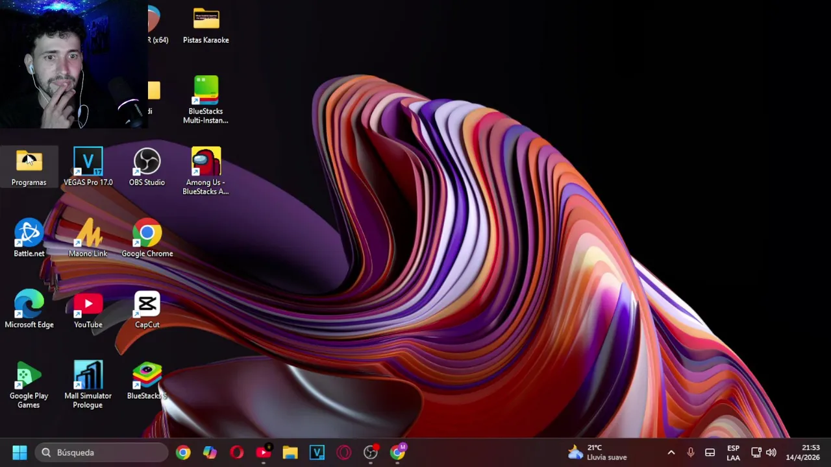Open BlueStacks 5 desktop shortcut
The image size is (831, 467).
click(147, 381)
